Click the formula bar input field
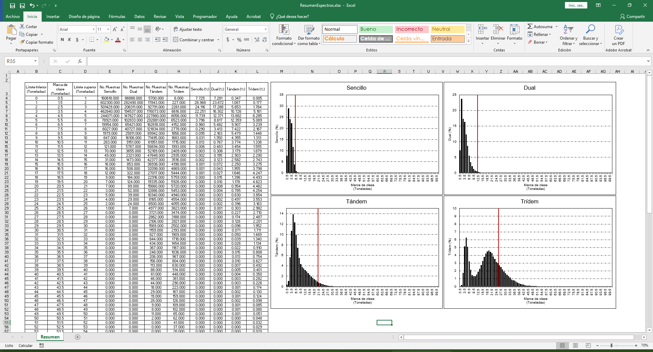This screenshot has height=352, width=653. (366, 61)
